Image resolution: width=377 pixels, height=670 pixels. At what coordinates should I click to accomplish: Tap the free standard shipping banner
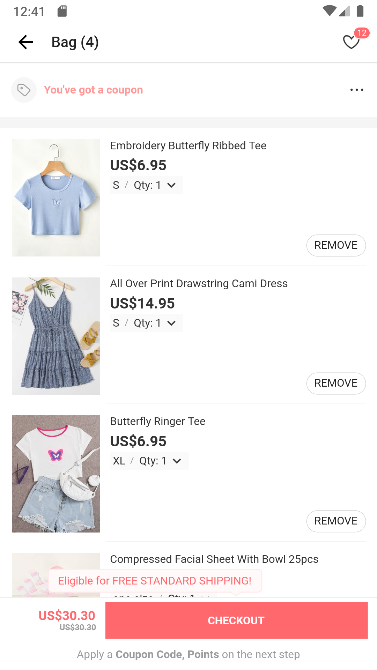pyautogui.click(x=155, y=581)
